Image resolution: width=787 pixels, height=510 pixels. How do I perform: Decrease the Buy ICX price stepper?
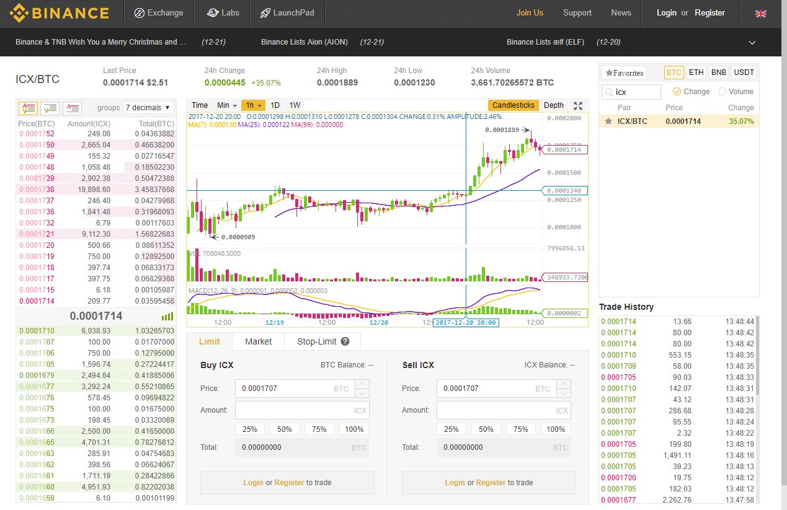362,393
